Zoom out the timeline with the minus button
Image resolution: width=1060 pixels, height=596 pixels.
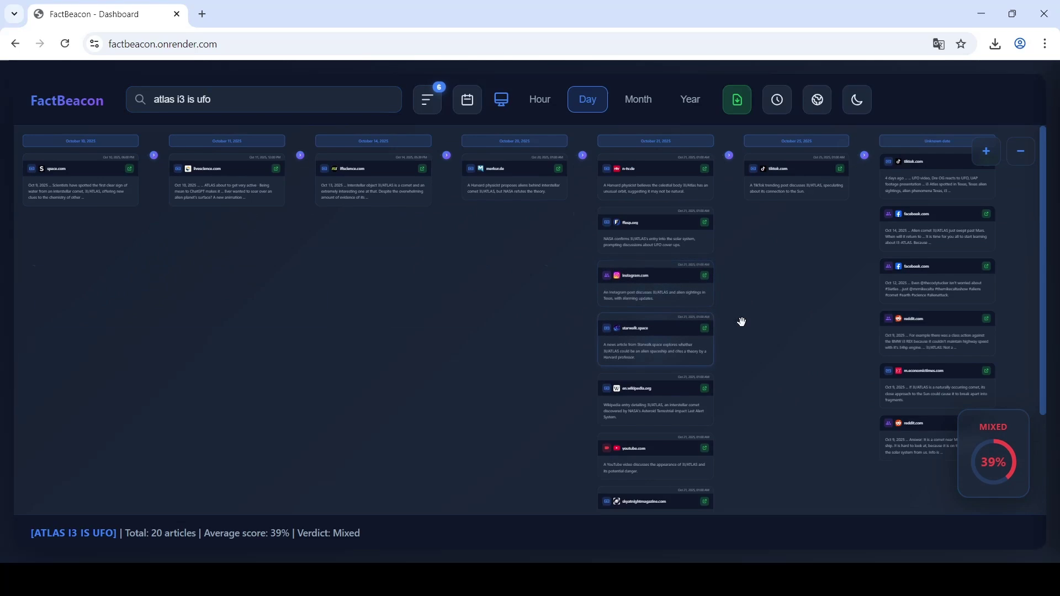tap(1020, 151)
